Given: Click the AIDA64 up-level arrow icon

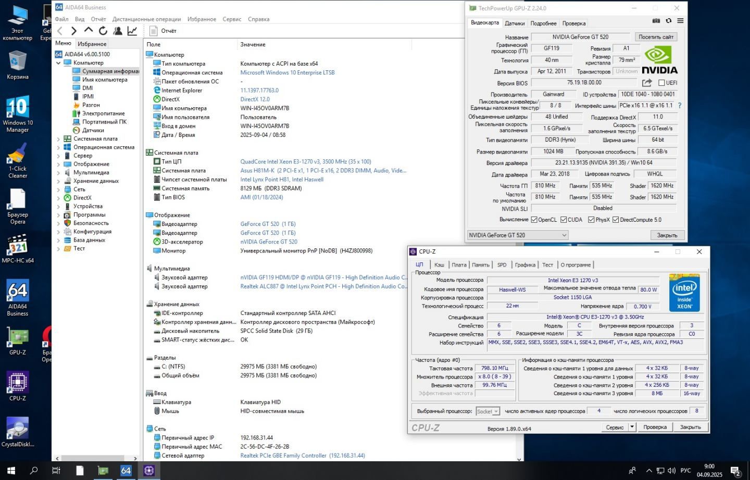Looking at the screenshot, I should pos(89,31).
